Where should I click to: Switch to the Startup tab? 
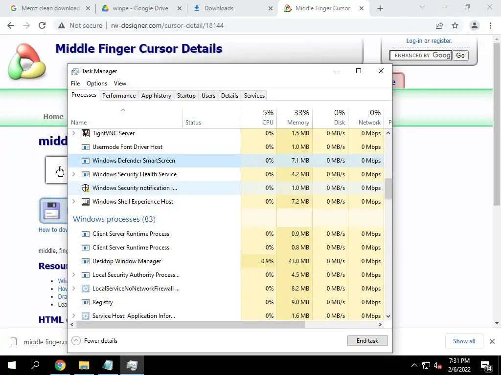186,96
